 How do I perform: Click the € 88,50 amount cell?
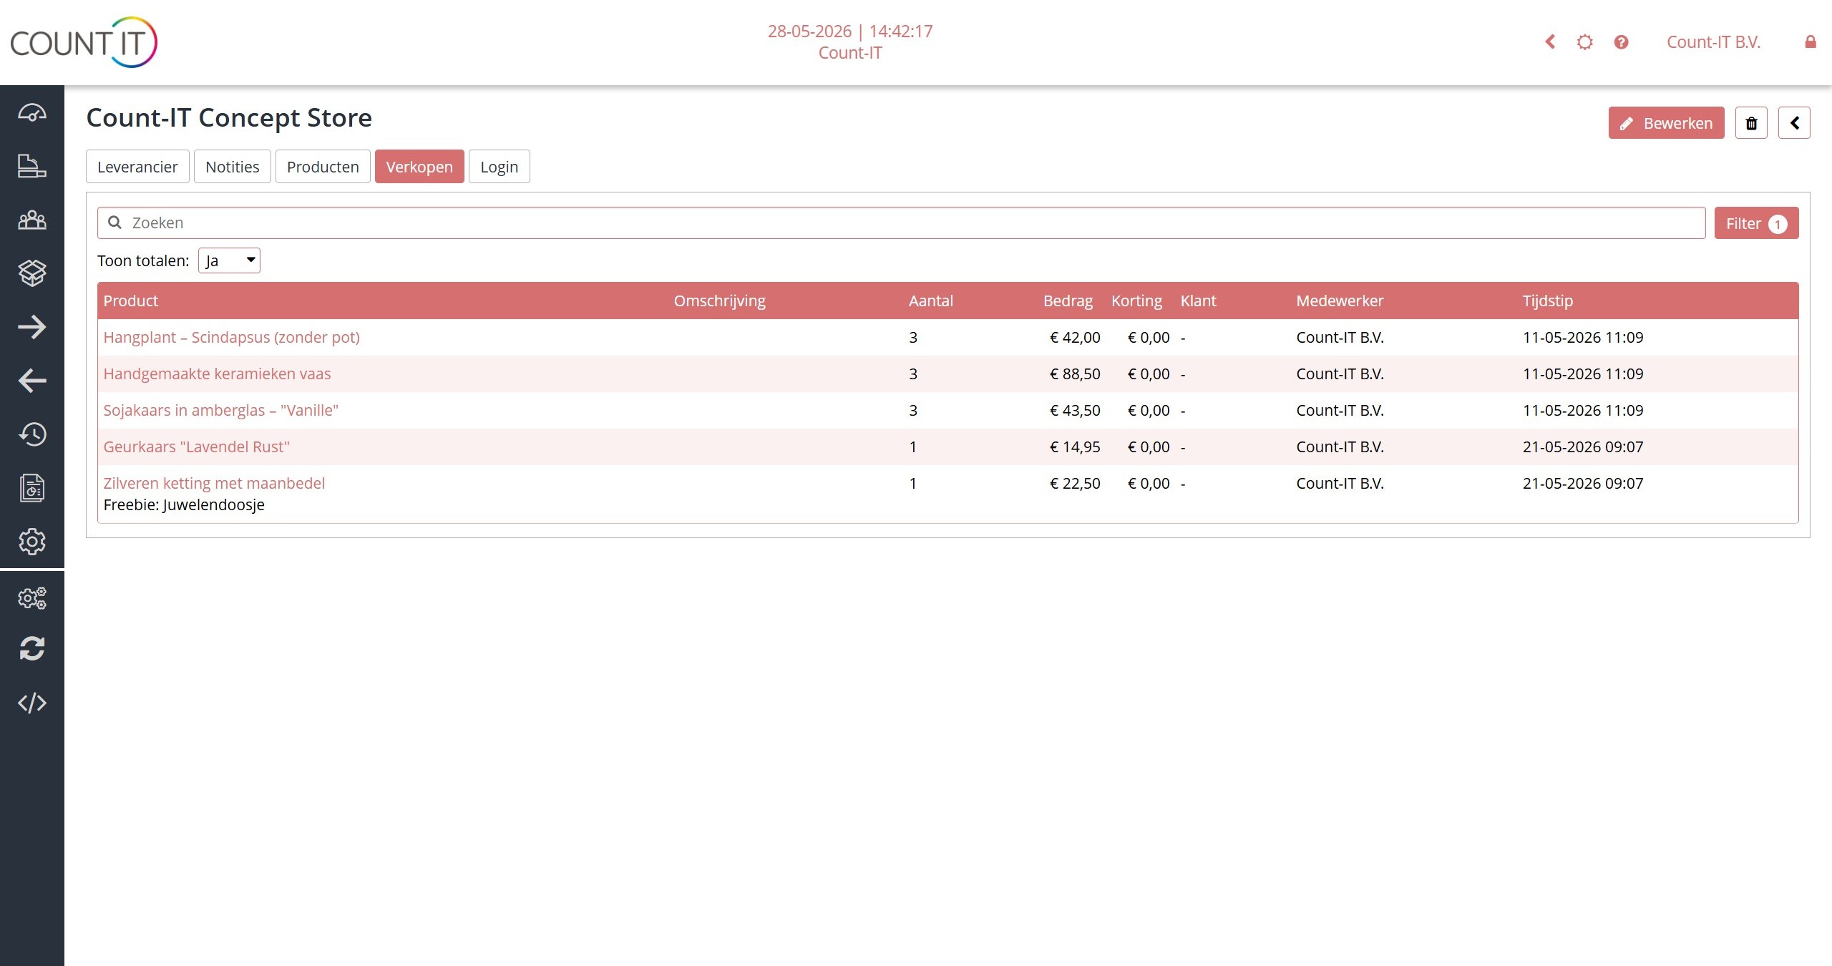click(x=1075, y=374)
